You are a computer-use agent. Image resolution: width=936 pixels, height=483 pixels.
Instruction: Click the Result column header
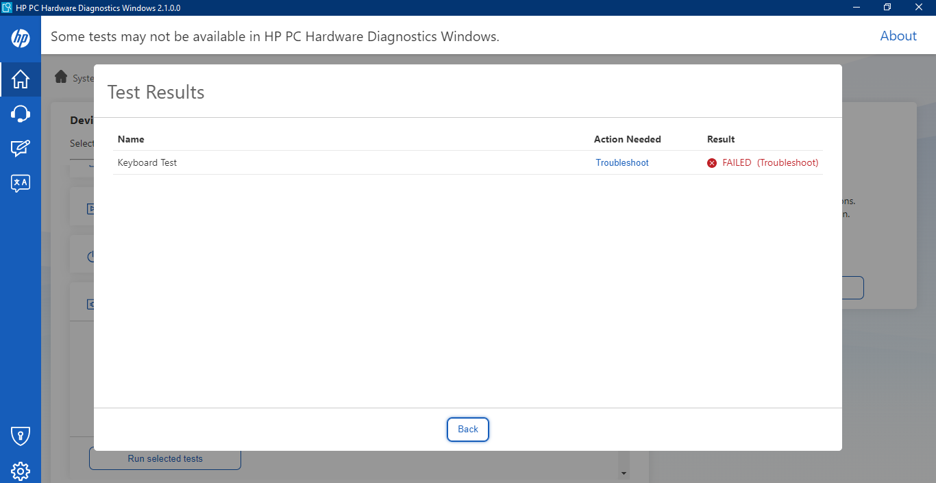(720, 139)
